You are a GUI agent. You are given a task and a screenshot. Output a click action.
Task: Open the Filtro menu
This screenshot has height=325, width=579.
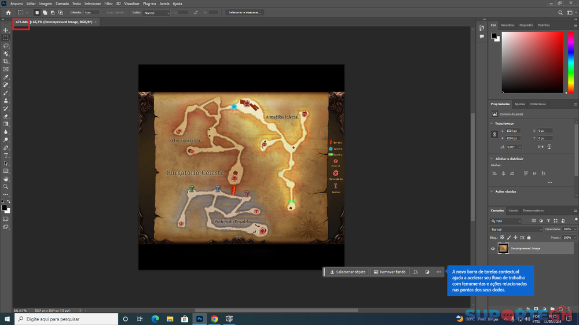[108, 3]
